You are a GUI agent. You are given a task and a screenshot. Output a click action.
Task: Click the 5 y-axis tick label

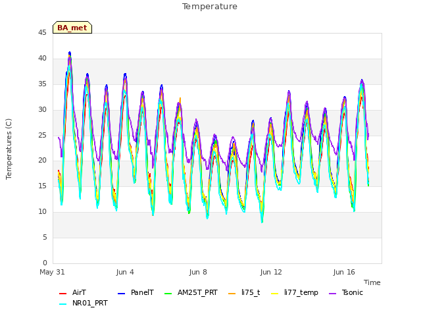coord(45,237)
